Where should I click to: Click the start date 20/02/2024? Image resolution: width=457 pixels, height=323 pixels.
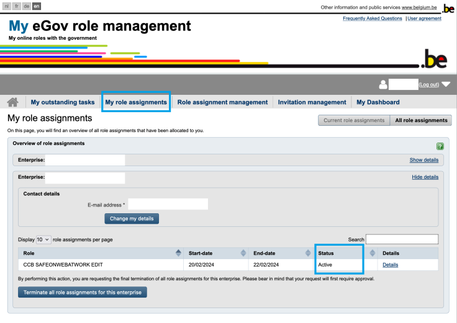click(201, 265)
